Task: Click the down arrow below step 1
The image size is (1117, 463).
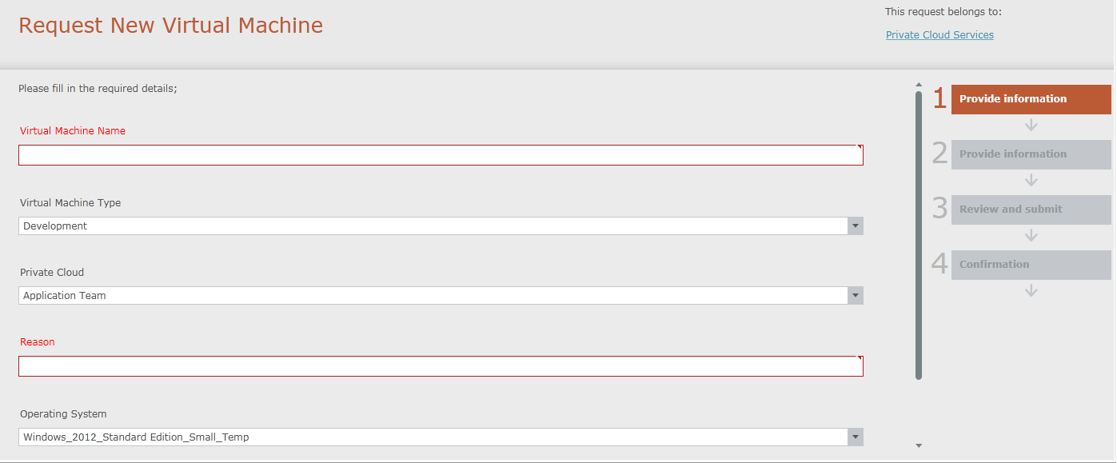Action: [x=1031, y=126]
